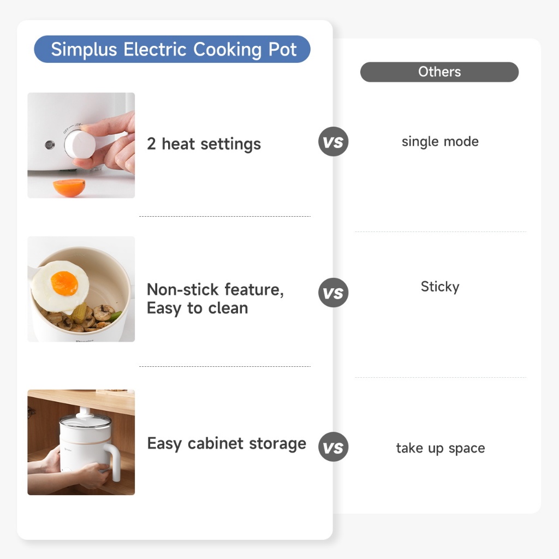Image resolution: width=559 pixels, height=559 pixels.
Task: Click the "single mode" comparison text
Action: pos(440,142)
